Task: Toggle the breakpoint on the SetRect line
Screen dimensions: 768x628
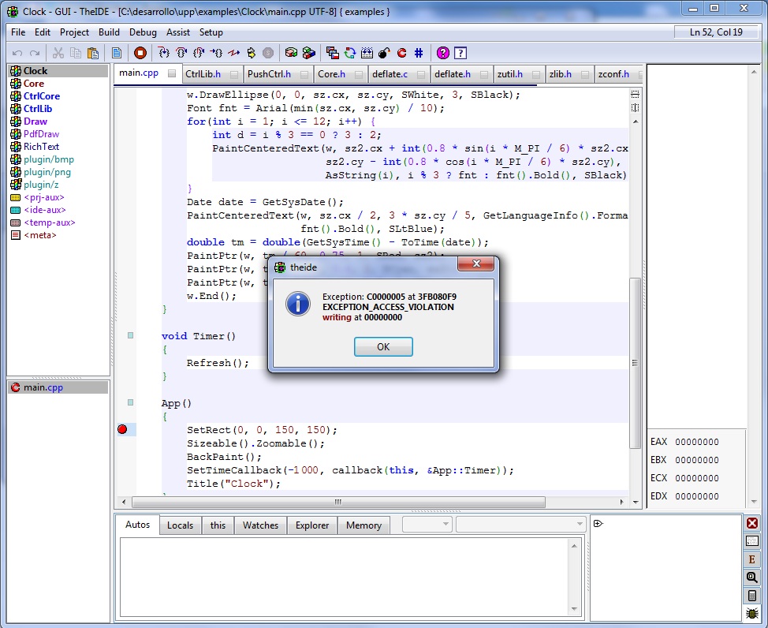Action: pos(122,429)
